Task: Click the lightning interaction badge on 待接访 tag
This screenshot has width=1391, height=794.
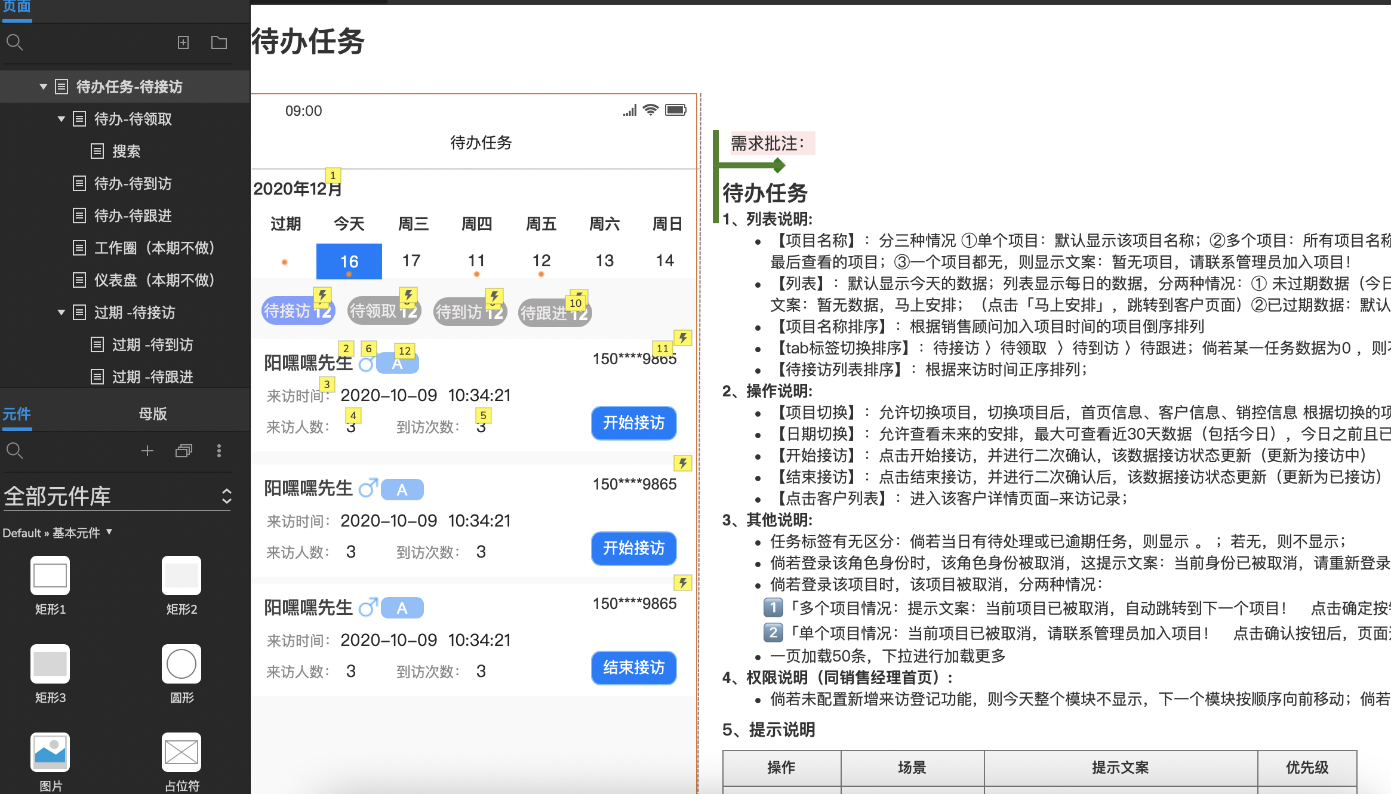Action: pyautogui.click(x=322, y=296)
